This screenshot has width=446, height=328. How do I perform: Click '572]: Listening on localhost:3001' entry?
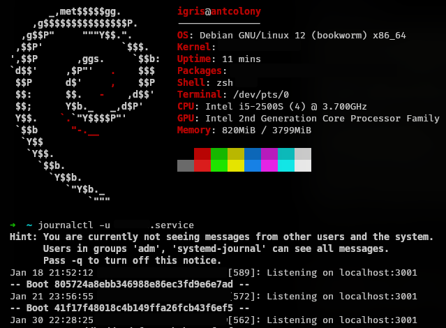pos(325,296)
